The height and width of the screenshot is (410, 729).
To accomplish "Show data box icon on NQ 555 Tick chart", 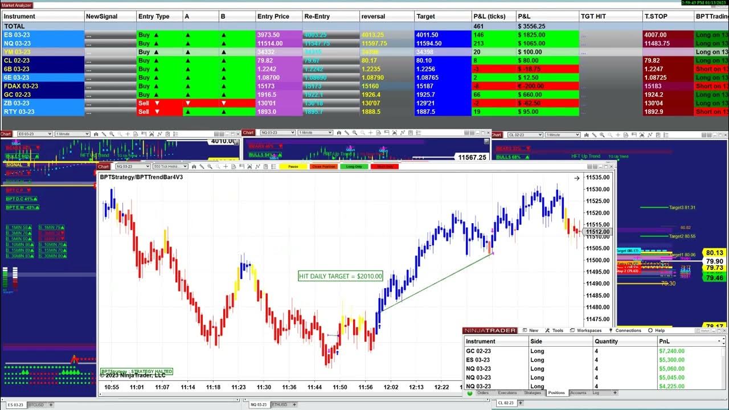I will coord(234,166).
